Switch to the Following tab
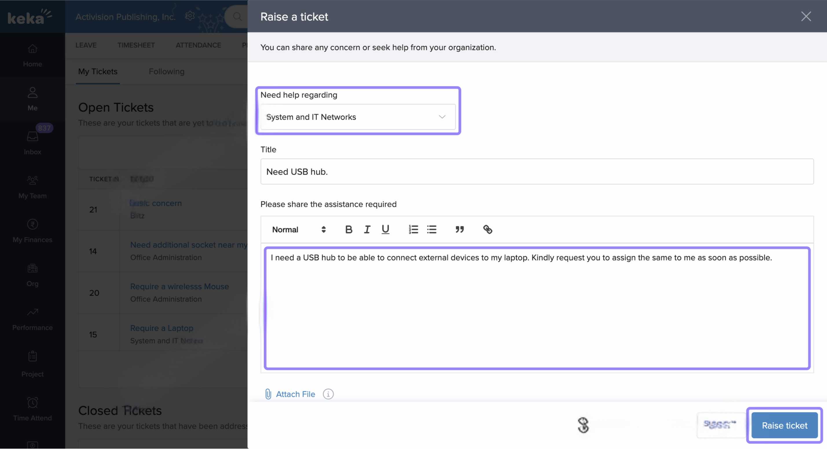This screenshot has width=827, height=451. [x=166, y=71]
